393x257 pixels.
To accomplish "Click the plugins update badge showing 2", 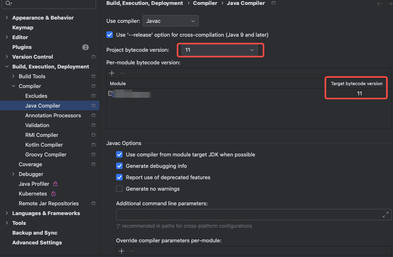I will coord(86,47).
